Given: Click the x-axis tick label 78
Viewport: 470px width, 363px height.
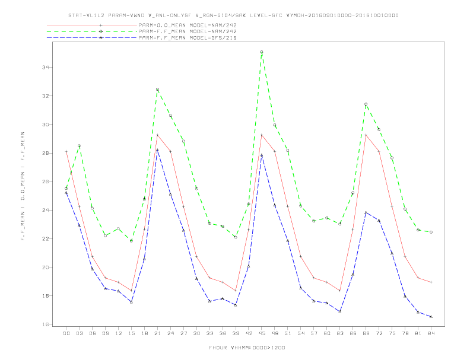Looking at the screenshot, I should point(405,333).
